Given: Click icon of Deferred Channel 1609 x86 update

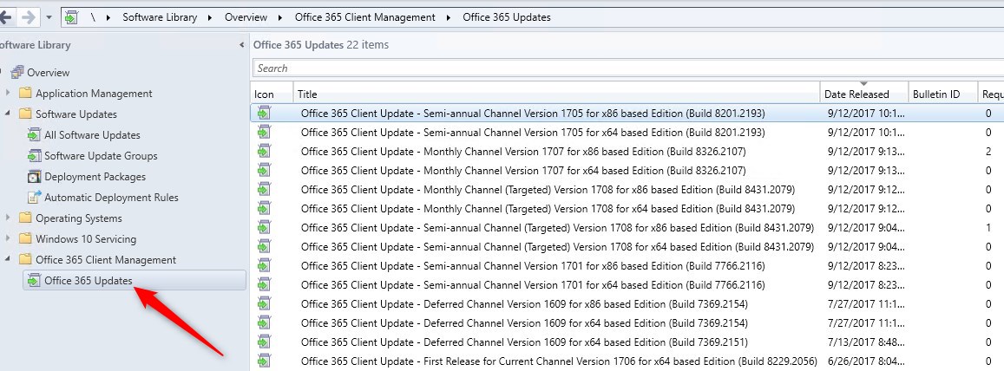Looking at the screenshot, I should click(264, 304).
